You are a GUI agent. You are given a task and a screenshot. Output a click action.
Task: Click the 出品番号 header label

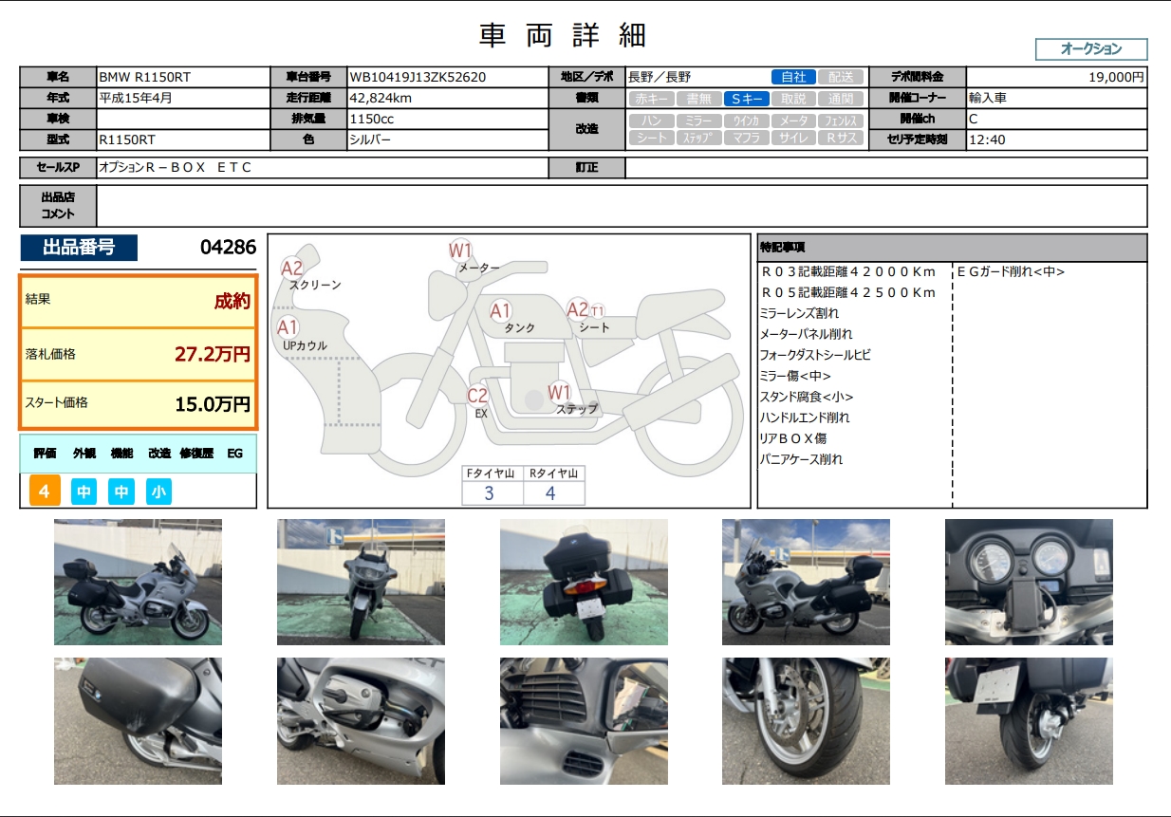[x=79, y=248]
